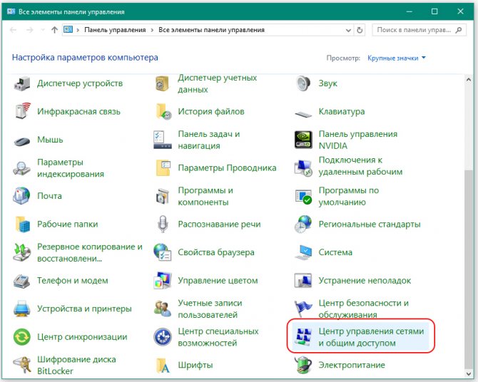Open Телефон и модем icon
The height and width of the screenshot is (382, 478).
pyautogui.click(x=21, y=281)
